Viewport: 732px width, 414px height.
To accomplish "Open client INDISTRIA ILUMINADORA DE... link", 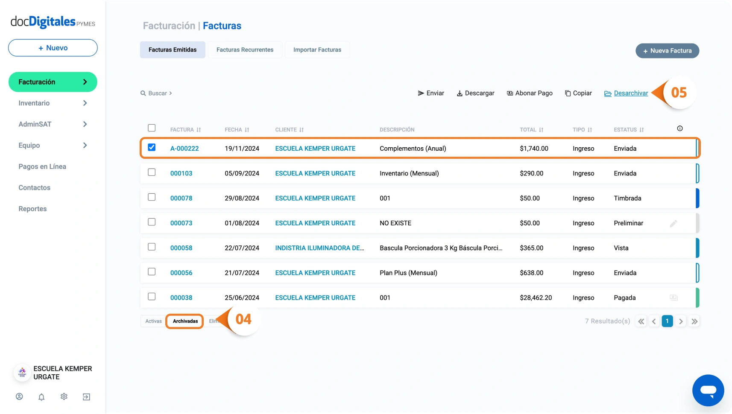I will [x=319, y=248].
